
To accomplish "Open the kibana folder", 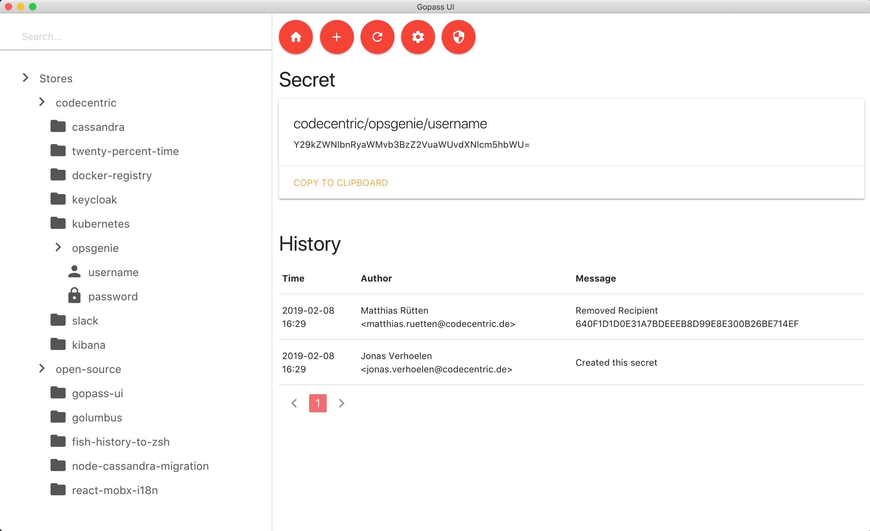I will coord(88,345).
